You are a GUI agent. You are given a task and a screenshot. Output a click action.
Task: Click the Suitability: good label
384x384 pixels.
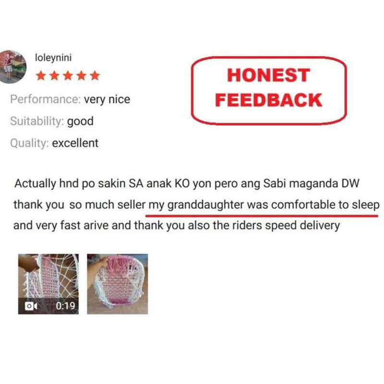[52, 121]
